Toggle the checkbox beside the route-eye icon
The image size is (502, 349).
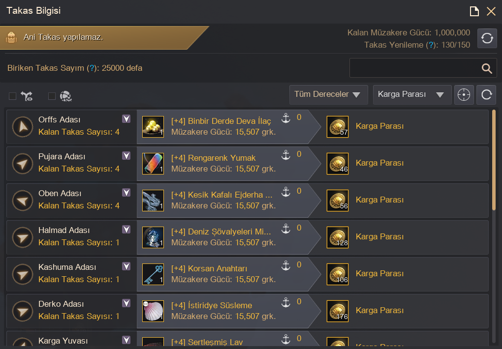tap(13, 96)
